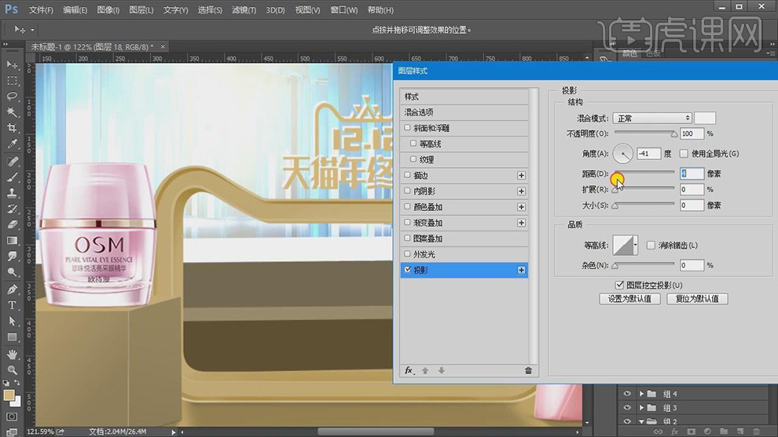The width and height of the screenshot is (778, 437).
Task: Click the shadow color swatch beside blend mode
Action: click(705, 118)
